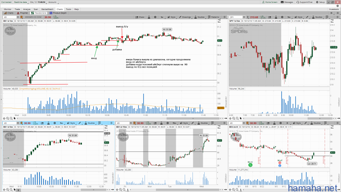Open the Account dropdown
Image resolution: width=341 pixels, height=192 pixels.
pyautogui.click(x=53, y=2)
